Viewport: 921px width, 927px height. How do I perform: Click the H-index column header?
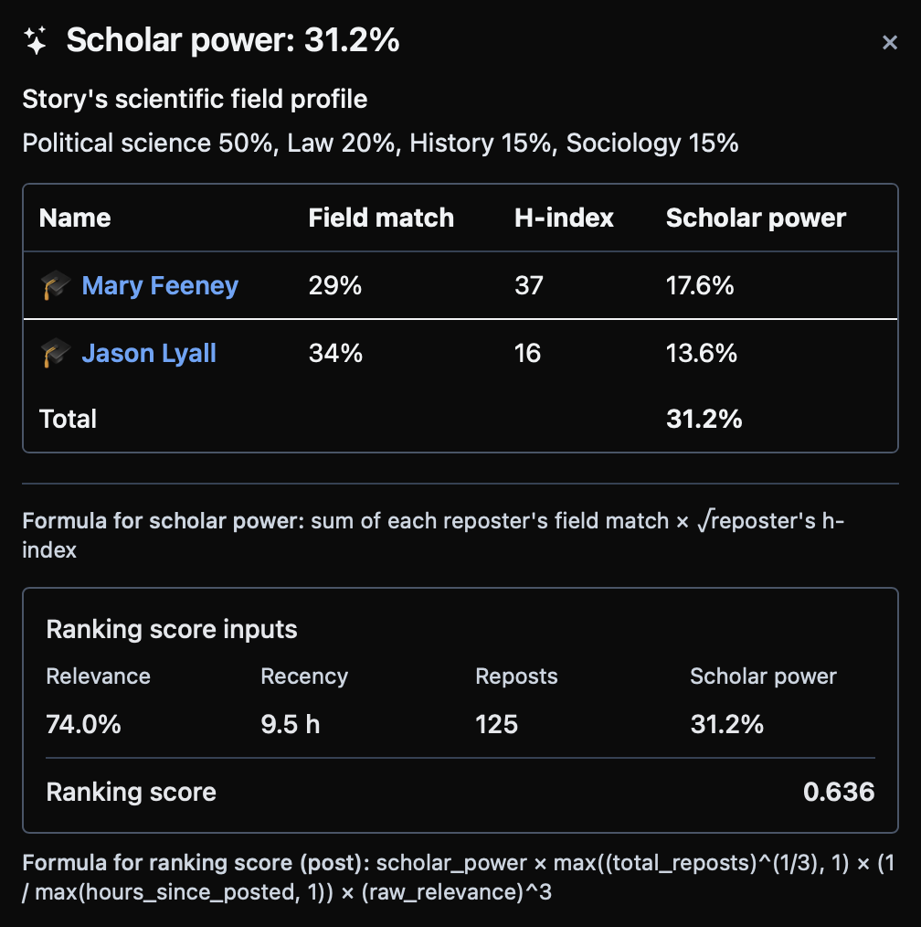pyautogui.click(x=564, y=218)
